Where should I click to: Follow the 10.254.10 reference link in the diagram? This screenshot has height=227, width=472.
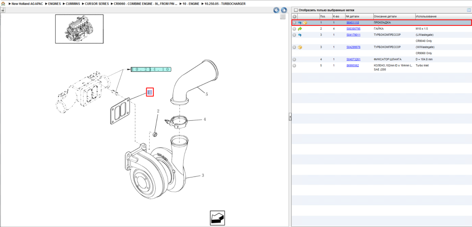(151, 69)
